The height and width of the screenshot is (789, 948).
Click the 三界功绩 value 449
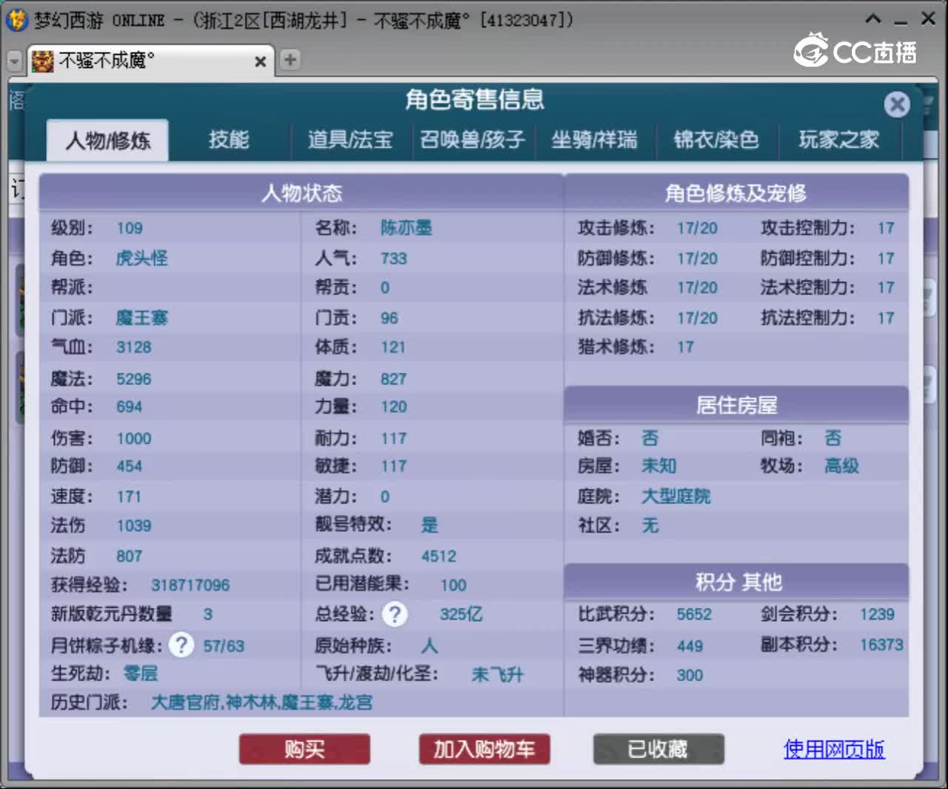point(690,646)
